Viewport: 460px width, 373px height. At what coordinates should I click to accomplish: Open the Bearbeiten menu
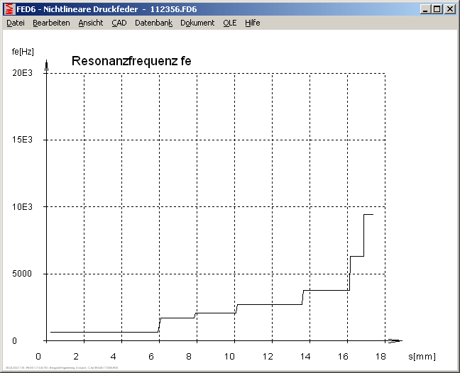coord(51,23)
